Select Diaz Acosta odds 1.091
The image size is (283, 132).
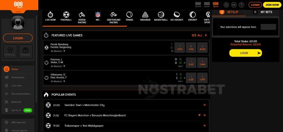(202, 78)
